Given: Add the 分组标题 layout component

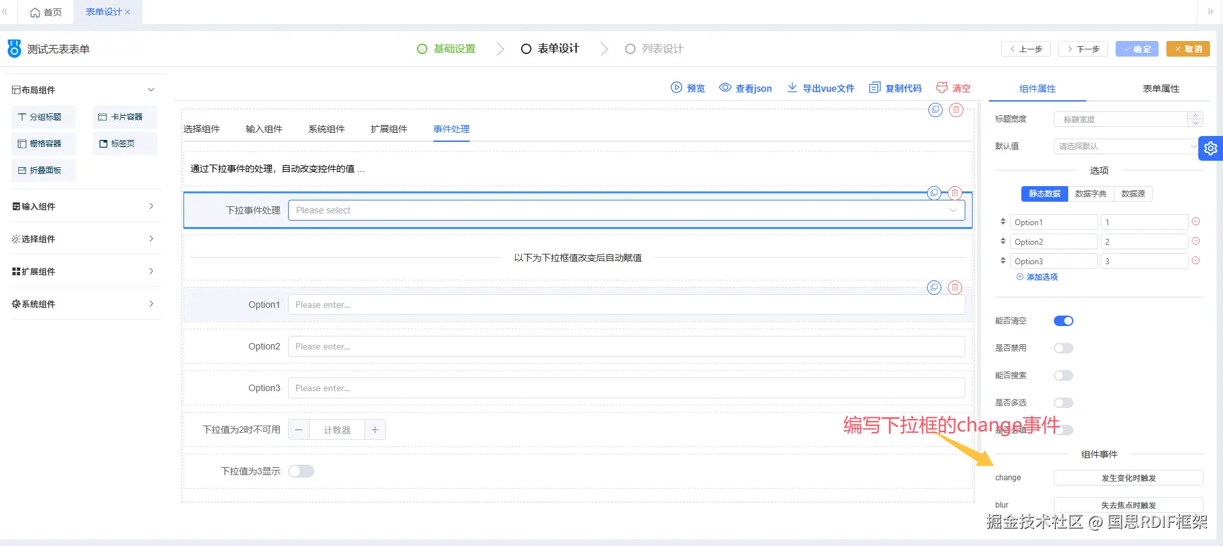Looking at the screenshot, I should coord(44,117).
